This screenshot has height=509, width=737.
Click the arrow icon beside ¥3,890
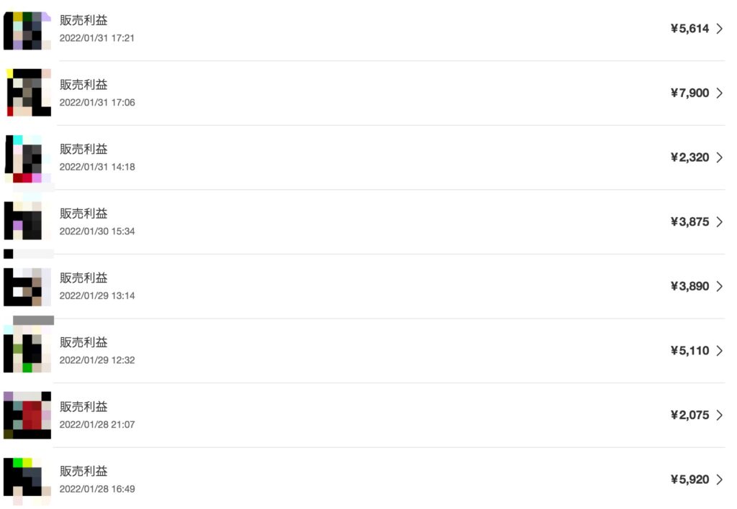[719, 286]
